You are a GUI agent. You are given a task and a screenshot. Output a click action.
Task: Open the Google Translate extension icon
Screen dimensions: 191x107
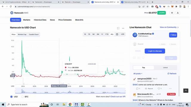pyautogui.click(x=160, y=7)
